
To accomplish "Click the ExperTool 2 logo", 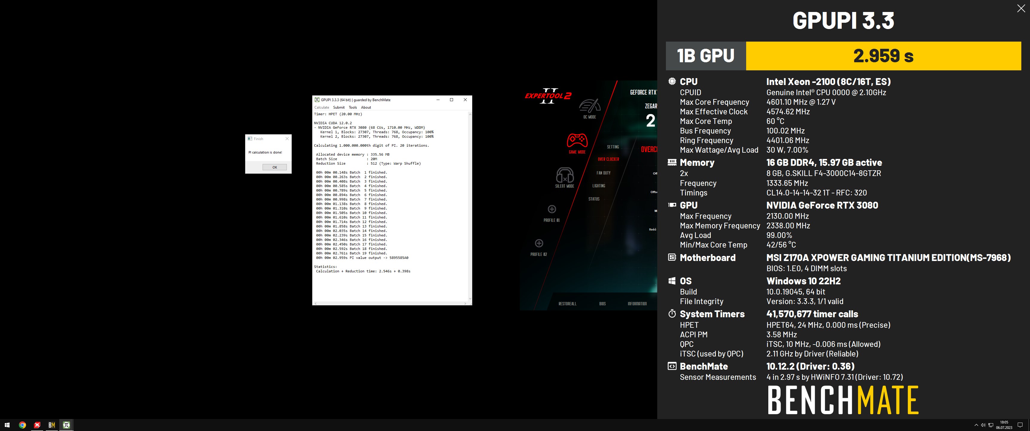I will (548, 96).
